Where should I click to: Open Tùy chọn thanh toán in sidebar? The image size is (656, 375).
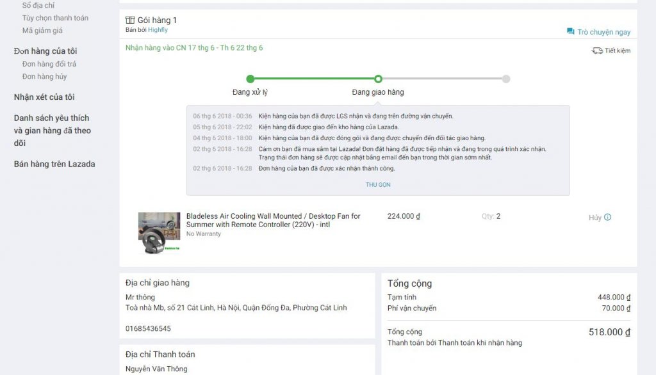[55, 17]
